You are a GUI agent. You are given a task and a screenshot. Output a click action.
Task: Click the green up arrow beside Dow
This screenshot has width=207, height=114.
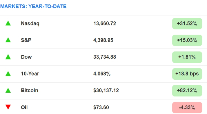click(x=8, y=57)
